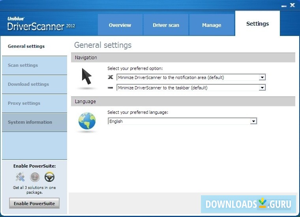Click the Language section header

click(183, 101)
